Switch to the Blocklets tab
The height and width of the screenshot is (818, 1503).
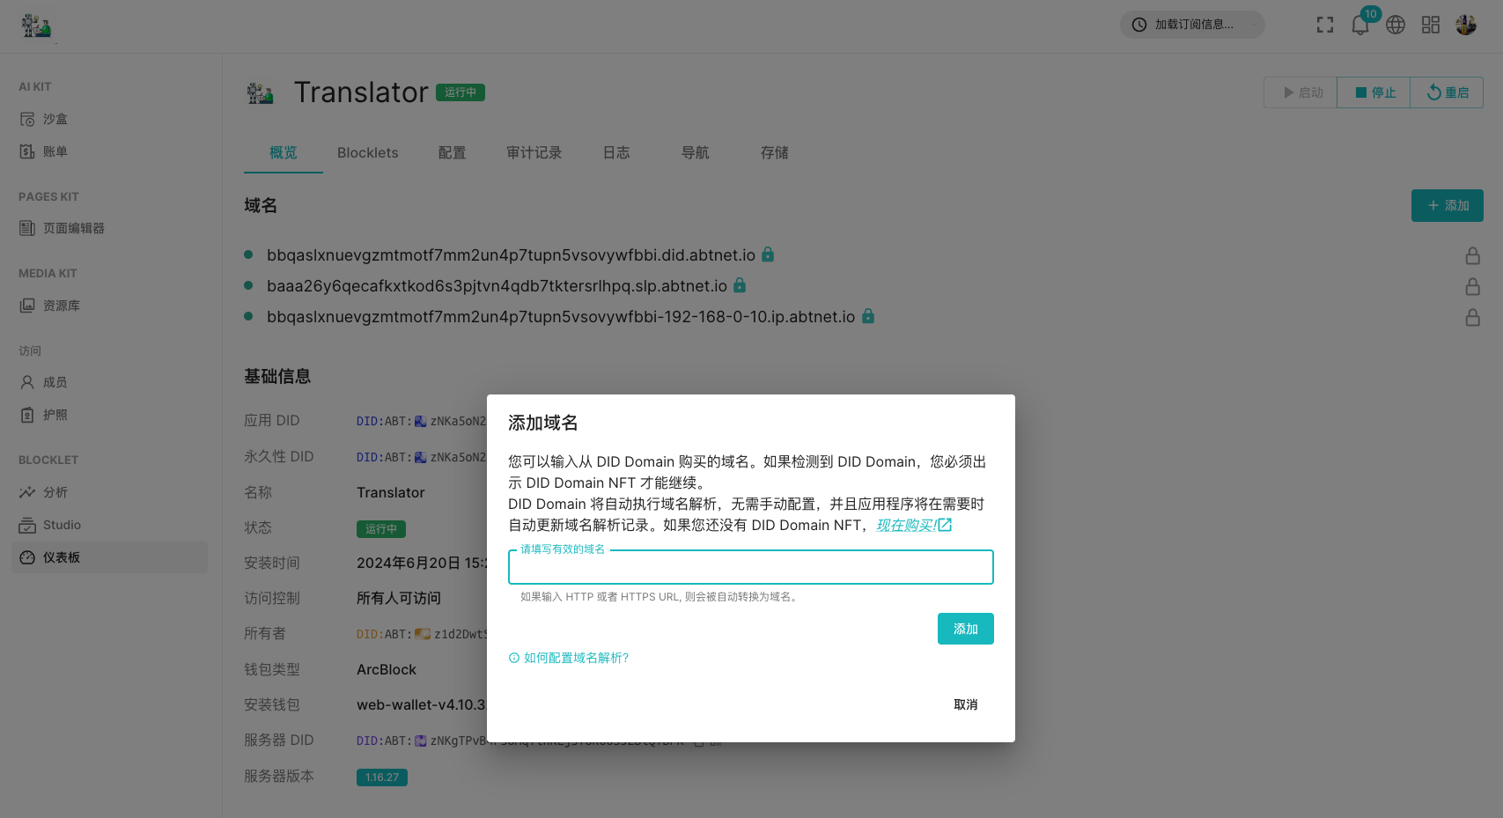point(367,153)
